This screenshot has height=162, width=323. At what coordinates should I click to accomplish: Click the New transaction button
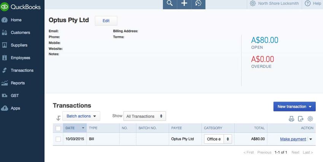pyautogui.click(x=294, y=106)
